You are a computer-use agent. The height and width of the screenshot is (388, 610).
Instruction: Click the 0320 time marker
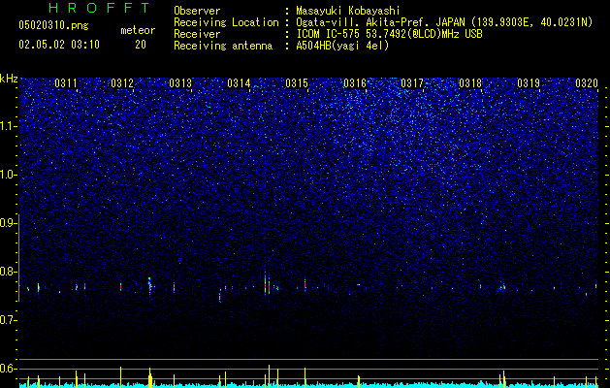tap(587, 83)
